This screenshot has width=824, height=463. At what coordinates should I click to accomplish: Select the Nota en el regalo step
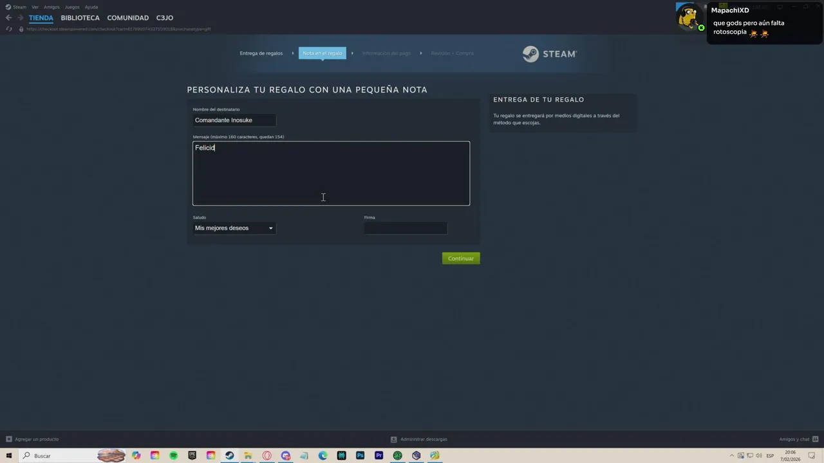tap(323, 53)
